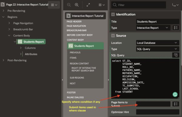The image size is (182, 117).
Task: Click the page document icon beside Page 22 title
Action: click(x=3, y=5)
